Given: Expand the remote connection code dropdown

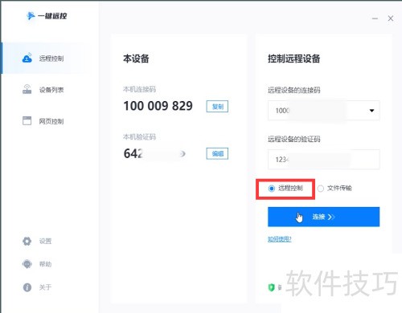Looking at the screenshot, I should pyautogui.click(x=371, y=111).
